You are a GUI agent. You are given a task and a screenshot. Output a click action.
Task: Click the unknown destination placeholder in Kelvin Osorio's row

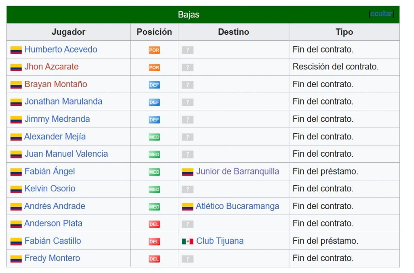pyautogui.click(x=188, y=189)
